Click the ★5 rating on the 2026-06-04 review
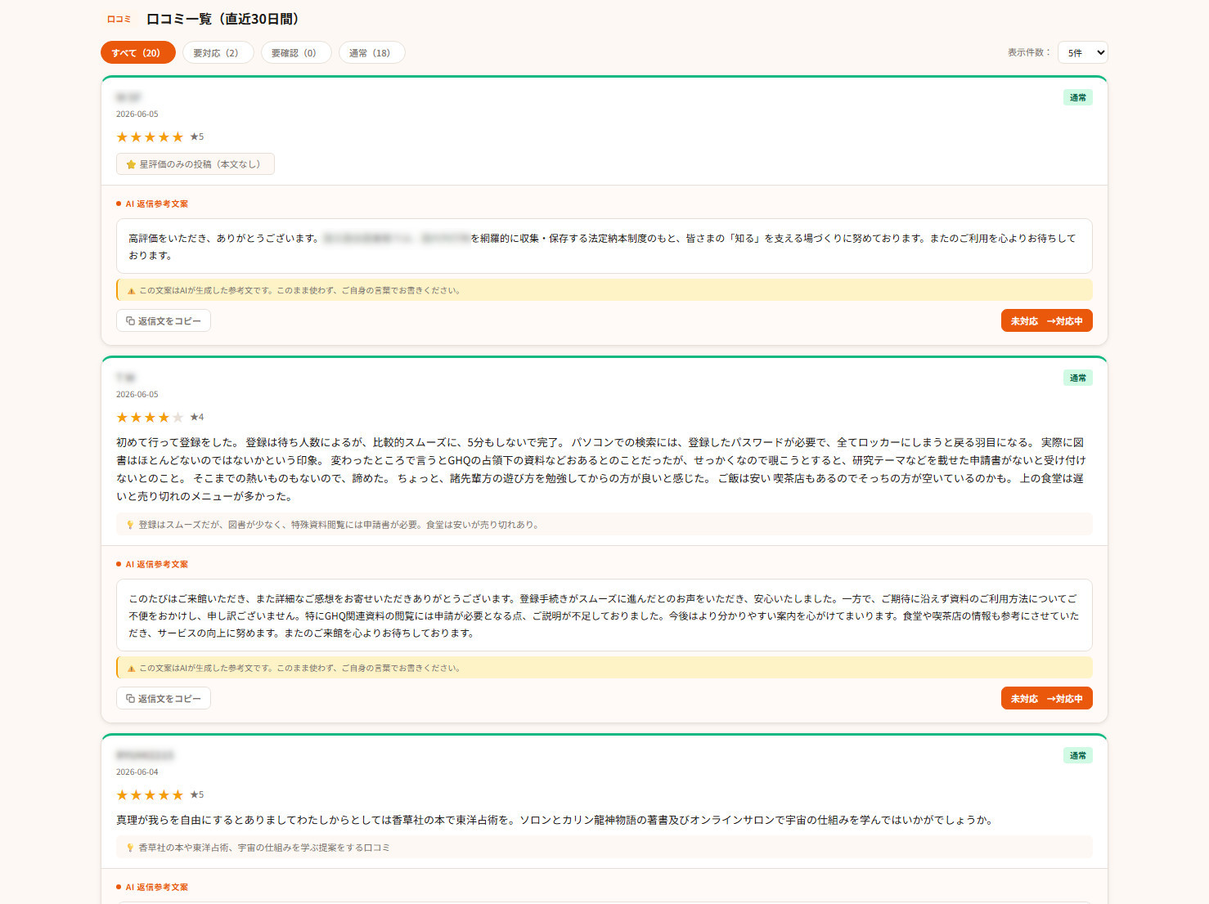 tap(160, 794)
